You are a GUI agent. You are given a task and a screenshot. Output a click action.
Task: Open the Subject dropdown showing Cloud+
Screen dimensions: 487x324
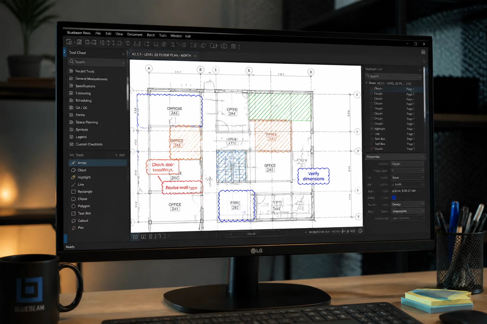click(x=407, y=164)
